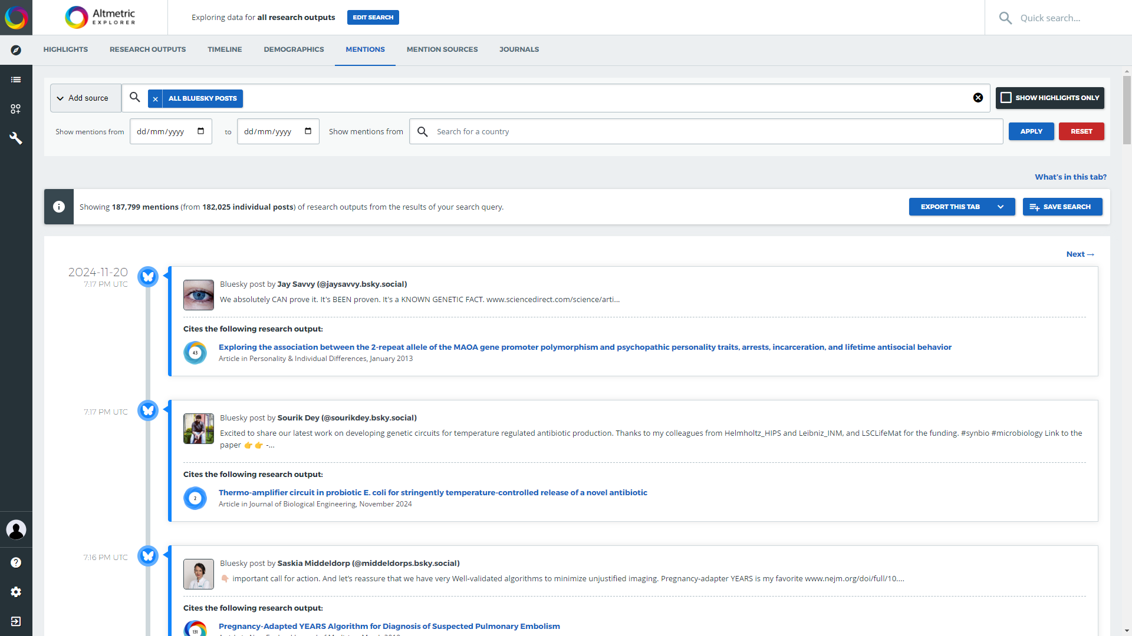Open the first date picker calendar

click(200, 131)
